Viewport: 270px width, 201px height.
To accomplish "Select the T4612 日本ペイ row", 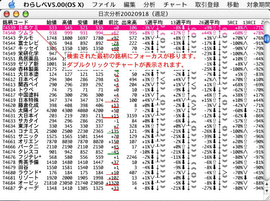I will tap(133, 79).
